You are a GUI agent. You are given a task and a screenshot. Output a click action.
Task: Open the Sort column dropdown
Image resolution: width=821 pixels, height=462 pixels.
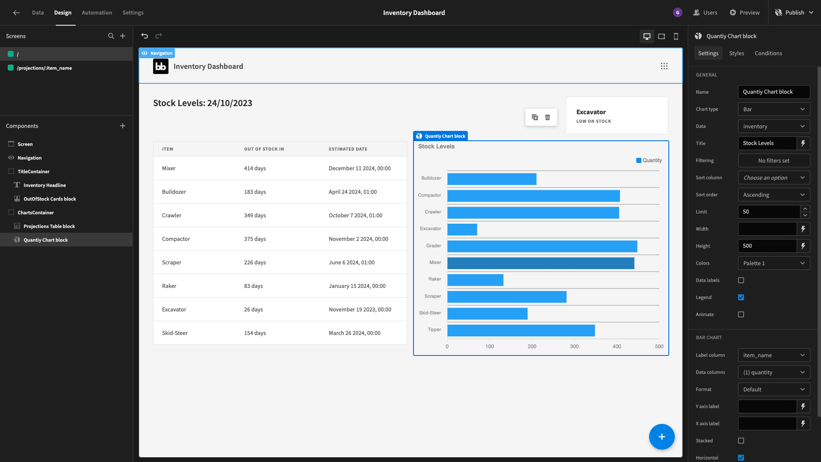774,178
